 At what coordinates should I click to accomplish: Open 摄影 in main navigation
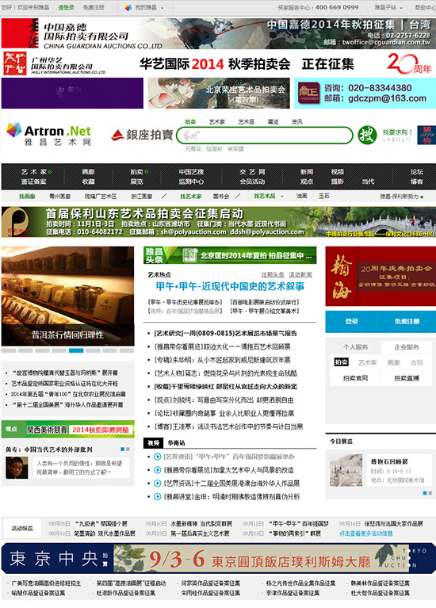pos(337,182)
